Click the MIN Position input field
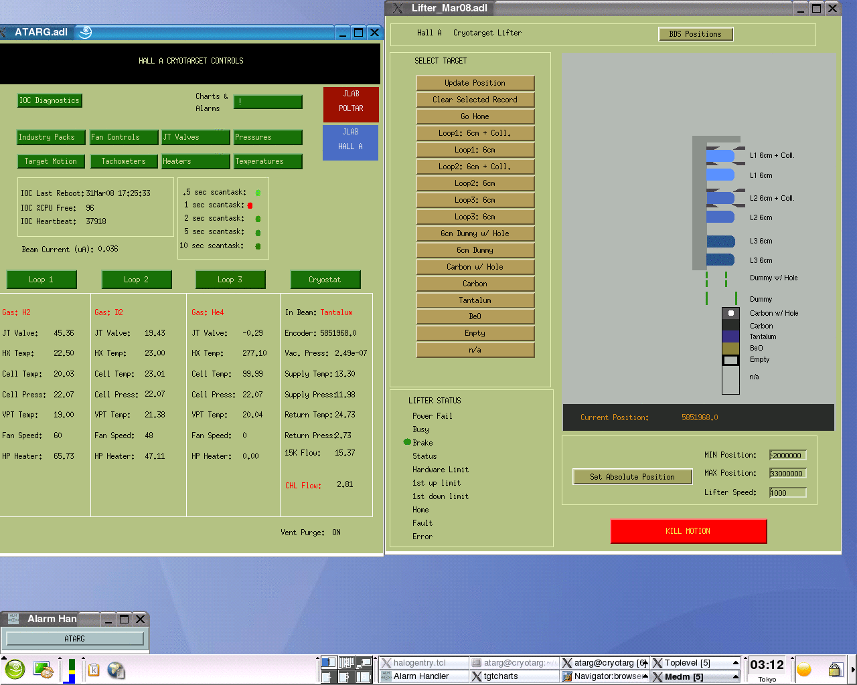Viewport: 857px width, 685px height. (788, 456)
